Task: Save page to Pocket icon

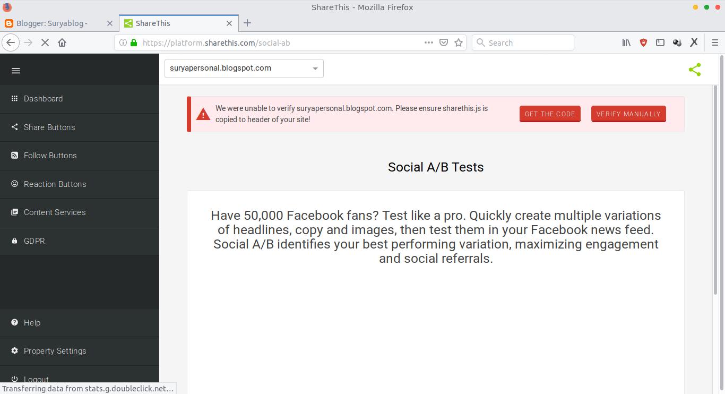Action: click(444, 42)
